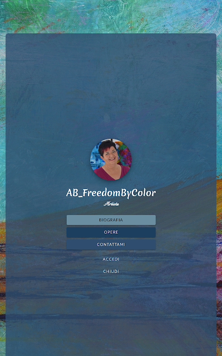Click the Artista subtitle text
This screenshot has height=356, width=222.
click(111, 204)
